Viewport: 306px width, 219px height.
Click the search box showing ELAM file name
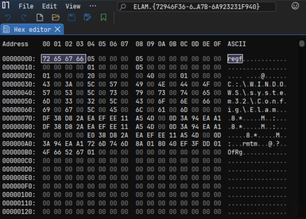pyautogui.click(x=197, y=7)
